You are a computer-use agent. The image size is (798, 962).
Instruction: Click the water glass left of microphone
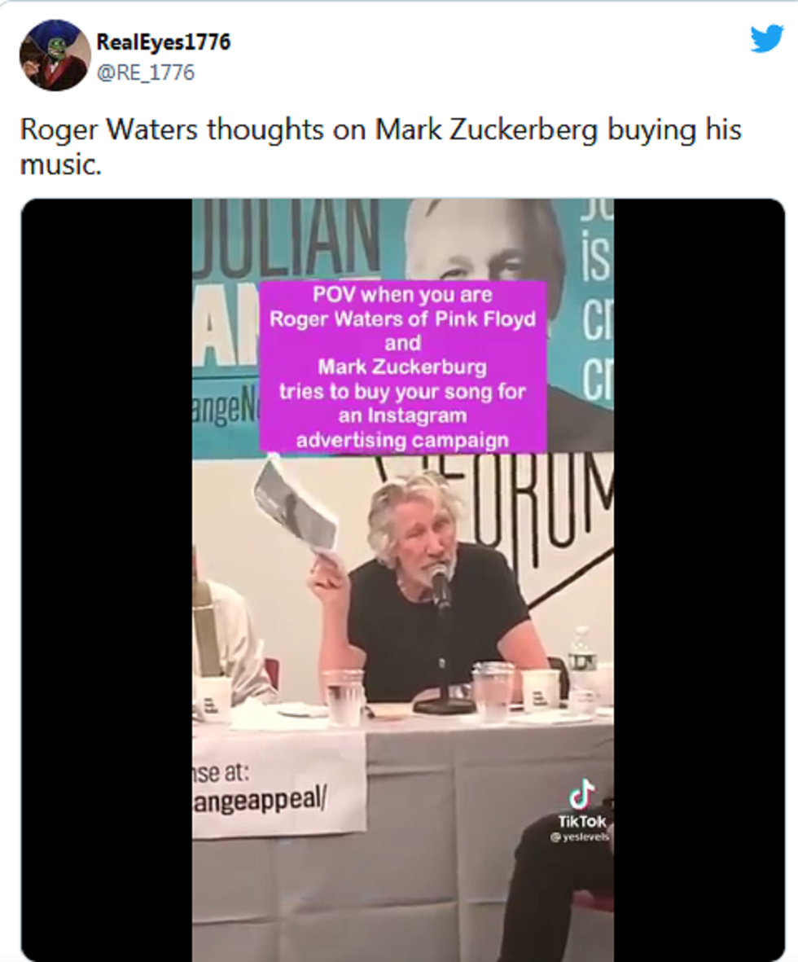pos(344,697)
